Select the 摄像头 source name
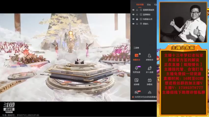The width and height of the screenshot is (209, 117). [x=146, y=24]
